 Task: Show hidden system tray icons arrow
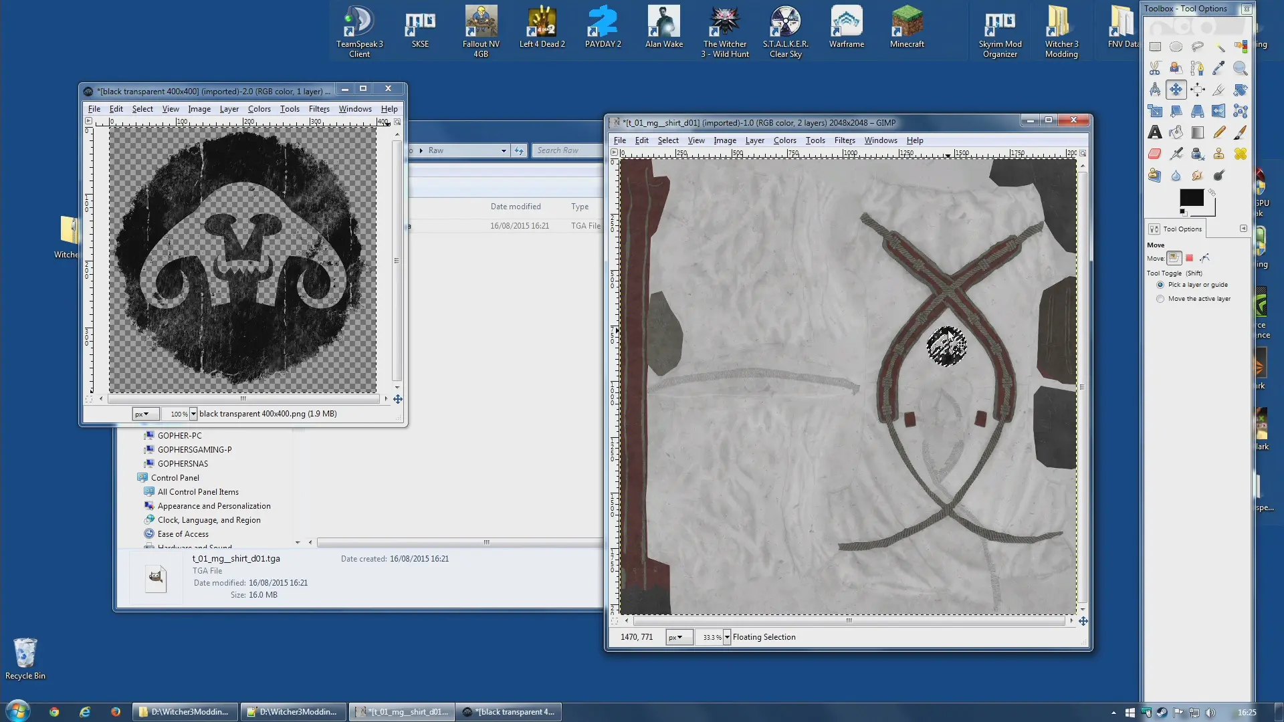[1113, 713]
